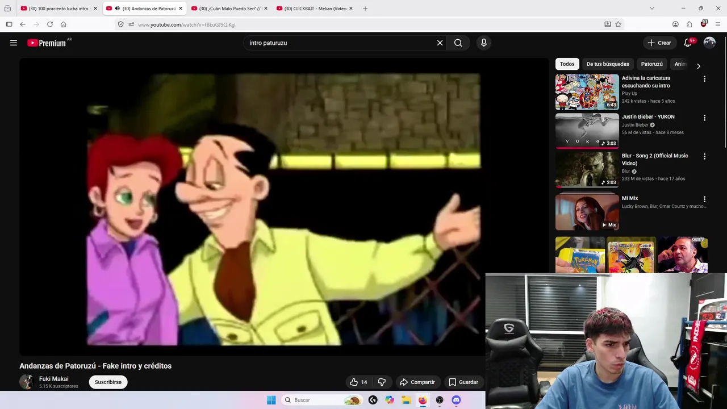Click the Windows taskbar Buscar search box
Screen dimensions: 727x409
(x=322, y=400)
